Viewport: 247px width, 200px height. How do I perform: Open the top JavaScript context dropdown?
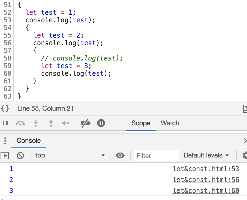(70, 156)
